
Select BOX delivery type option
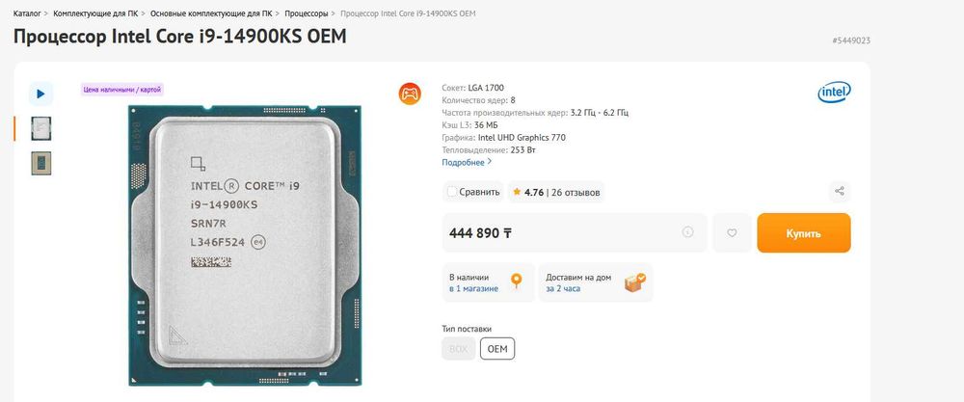[x=458, y=348]
